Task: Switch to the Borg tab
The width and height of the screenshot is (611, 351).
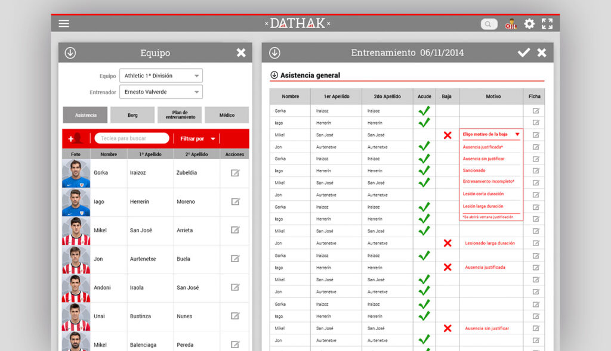Action: 132,115
